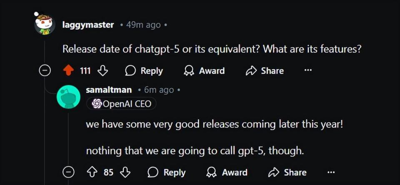Collapse samaltman's reply thread

click(68, 172)
